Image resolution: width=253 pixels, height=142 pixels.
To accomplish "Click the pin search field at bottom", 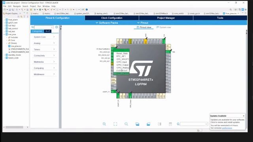I will pos(194,124).
